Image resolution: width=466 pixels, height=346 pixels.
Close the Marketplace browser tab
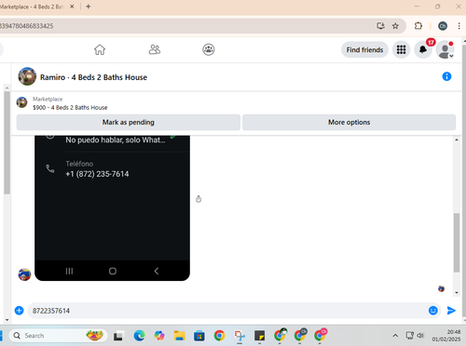[x=72, y=7]
